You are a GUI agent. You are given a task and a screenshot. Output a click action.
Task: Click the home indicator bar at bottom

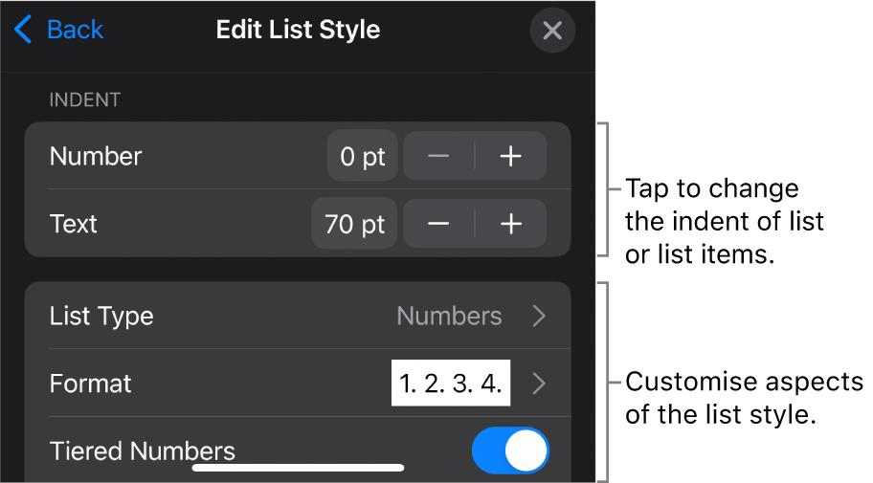click(298, 468)
